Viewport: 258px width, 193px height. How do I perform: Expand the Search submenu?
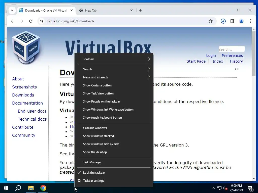click(114, 69)
